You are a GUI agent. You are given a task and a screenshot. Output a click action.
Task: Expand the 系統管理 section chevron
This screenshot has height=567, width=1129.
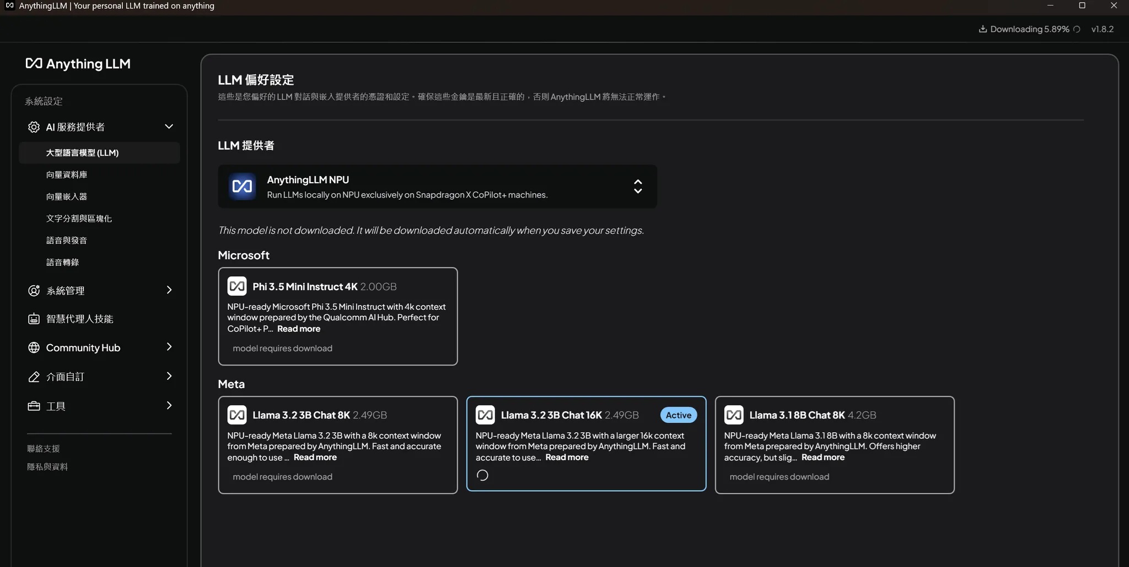pyautogui.click(x=169, y=290)
